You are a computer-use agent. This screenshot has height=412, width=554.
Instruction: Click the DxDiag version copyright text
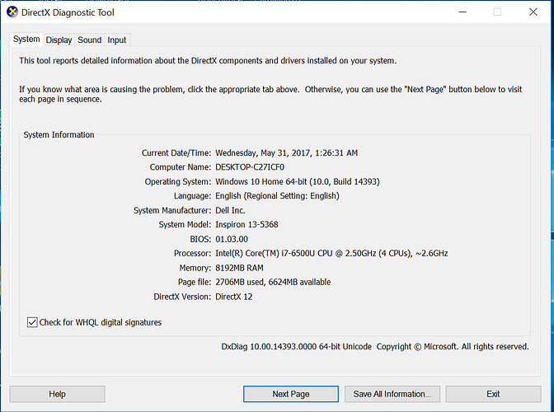point(375,347)
